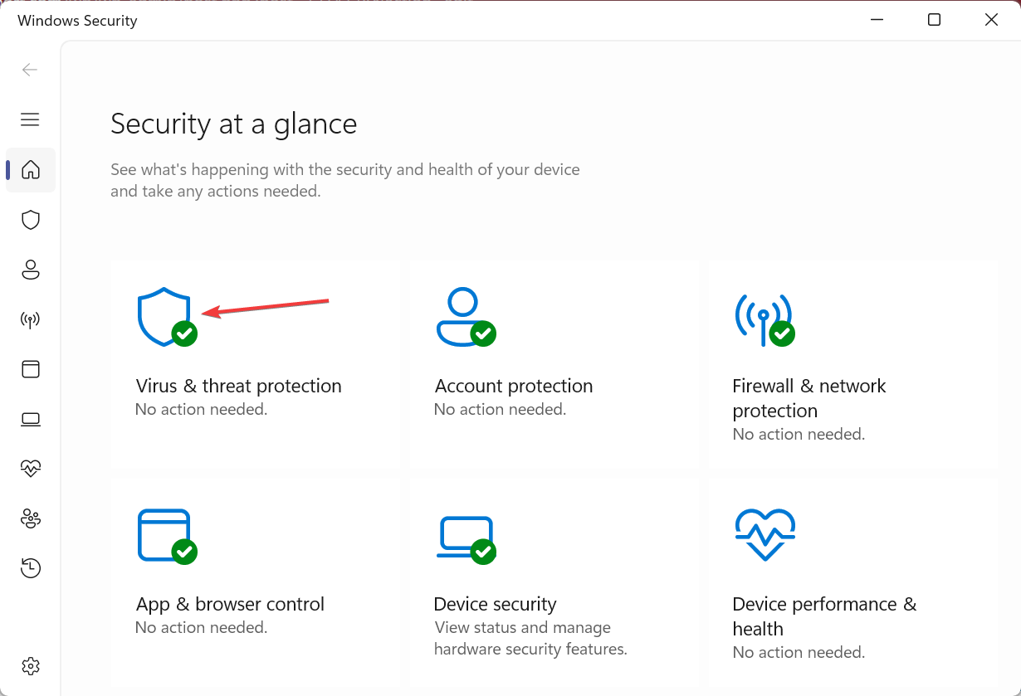1021x696 pixels.
Task: Open the Settings gear at bottom left
Action: coord(30,666)
